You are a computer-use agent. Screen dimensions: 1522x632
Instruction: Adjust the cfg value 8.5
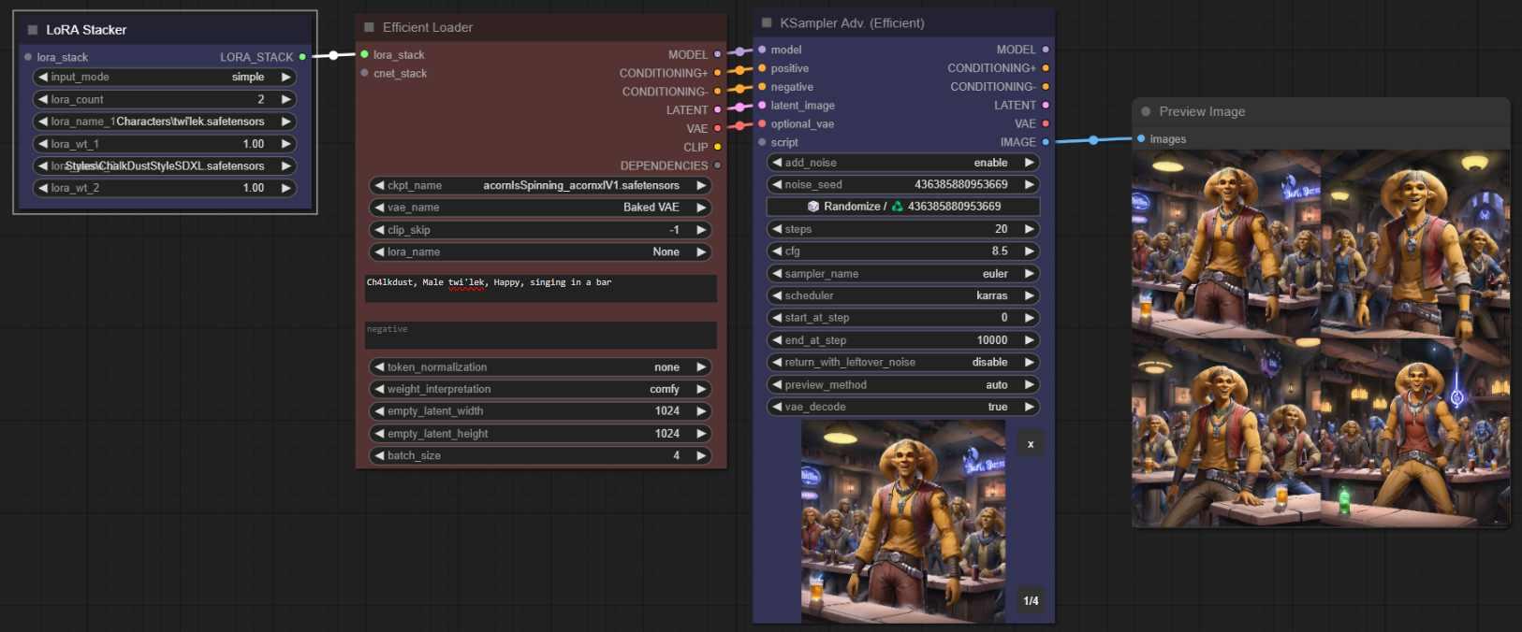point(903,251)
